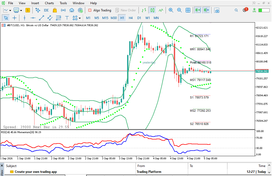Click the Pivot: 80160.518 level label
This screenshot has height=176, width=272.
201,62
